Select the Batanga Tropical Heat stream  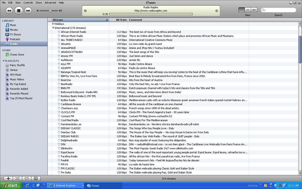73,72
